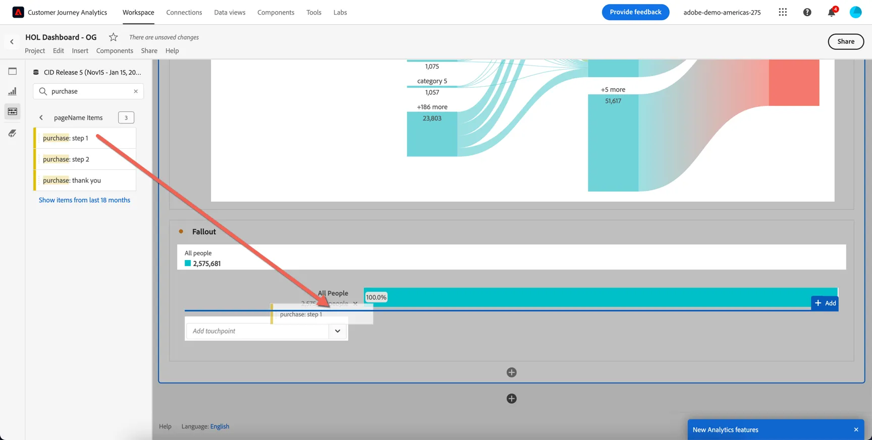Open the Tools tab

click(314, 13)
